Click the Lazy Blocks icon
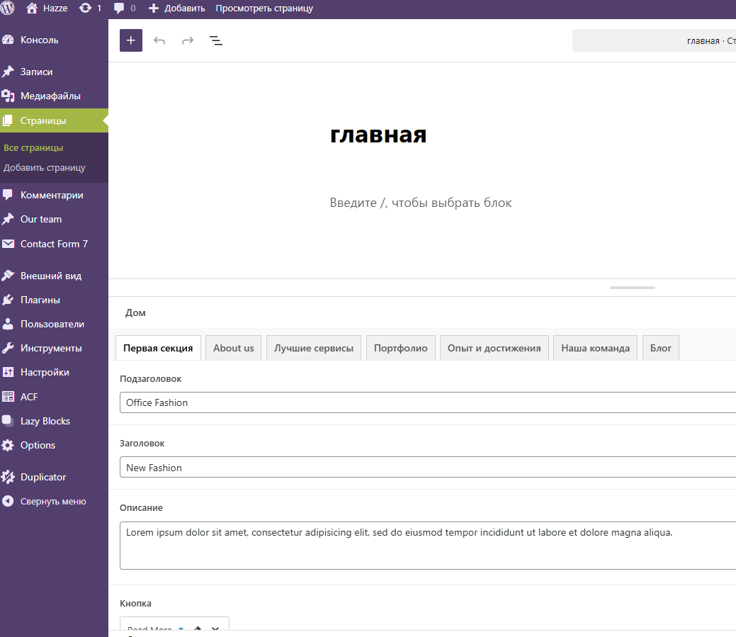 pos(8,421)
